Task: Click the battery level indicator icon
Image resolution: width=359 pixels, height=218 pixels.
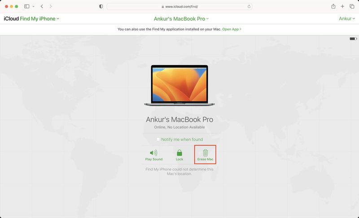Action: tap(353, 39)
